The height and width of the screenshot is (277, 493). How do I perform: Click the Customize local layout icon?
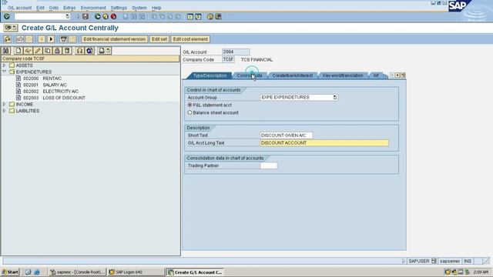point(218,17)
